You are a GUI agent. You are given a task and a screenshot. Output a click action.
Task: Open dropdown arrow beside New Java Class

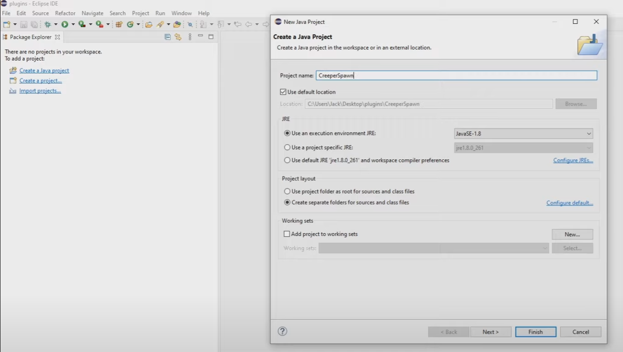point(138,25)
